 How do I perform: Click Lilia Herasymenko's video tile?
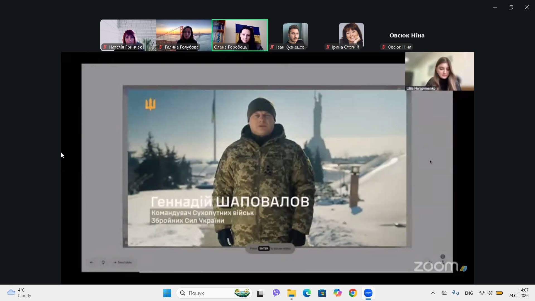(439, 71)
